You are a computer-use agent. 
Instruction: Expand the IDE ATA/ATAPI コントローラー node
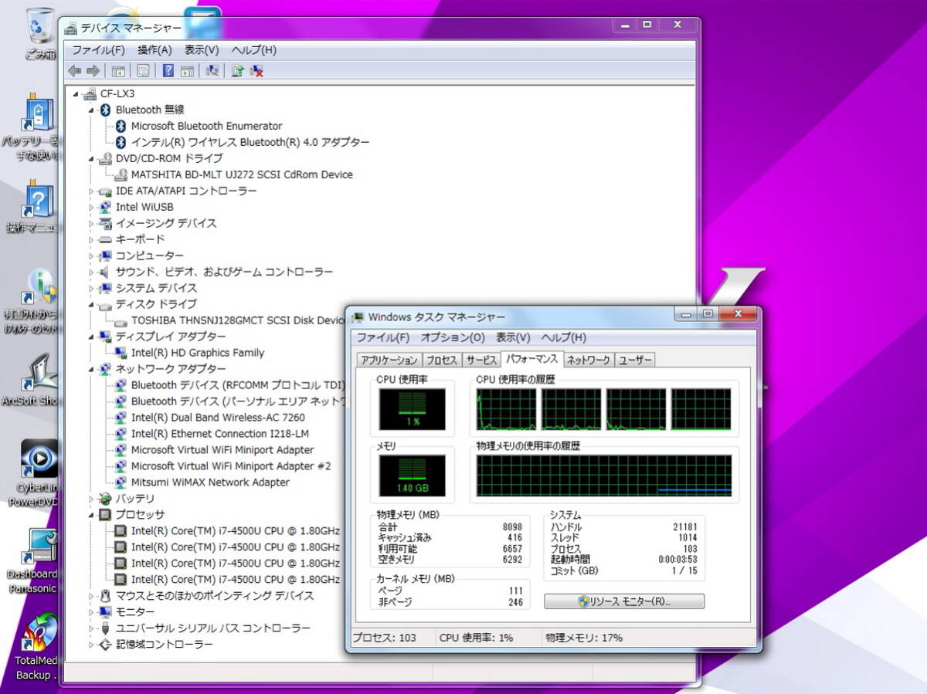tap(91, 191)
